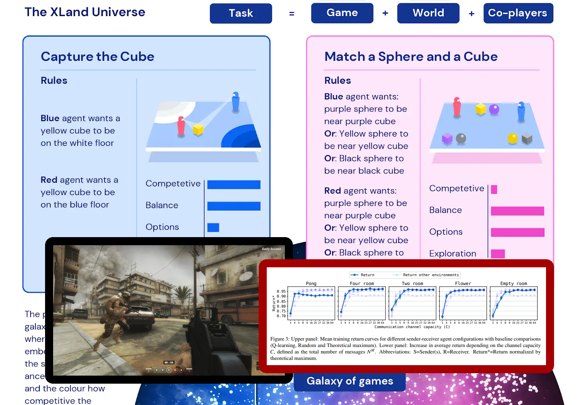
Task: Click the Co-players button
Action: (518, 13)
